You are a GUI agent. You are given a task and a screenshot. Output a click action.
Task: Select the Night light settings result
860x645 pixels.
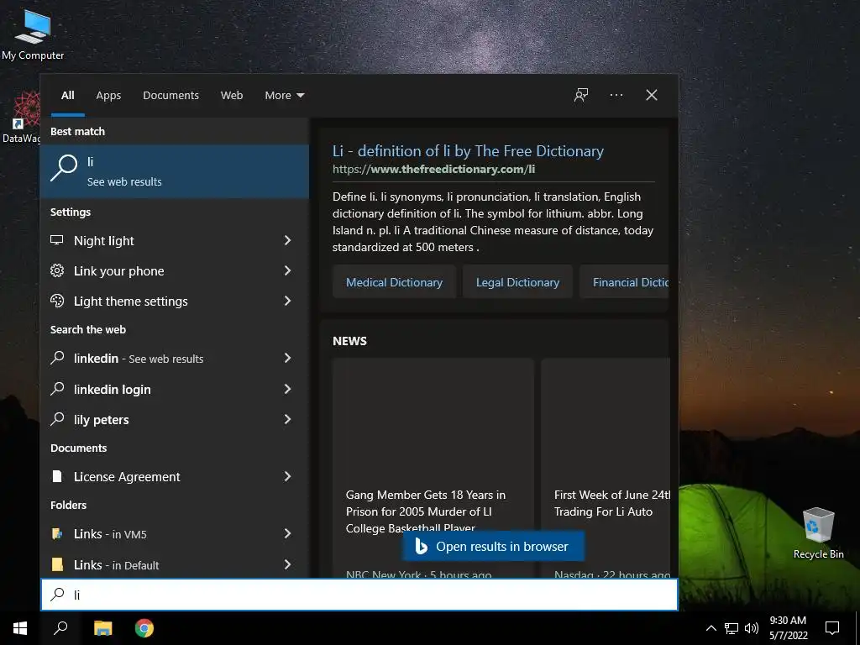[175, 240]
